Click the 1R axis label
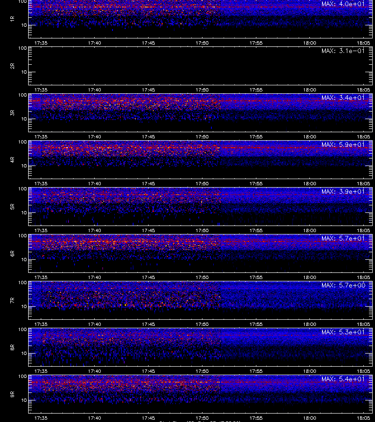 pos(12,19)
